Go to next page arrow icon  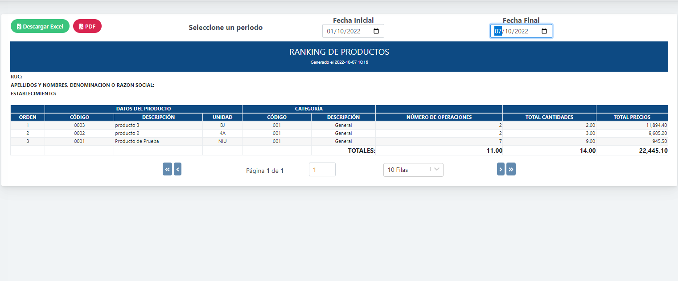pyautogui.click(x=501, y=169)
